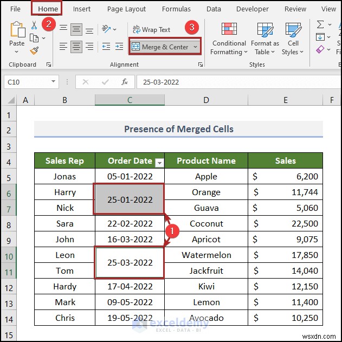
Task: Click the Copy icon
Action: click(x=34, y=38)
